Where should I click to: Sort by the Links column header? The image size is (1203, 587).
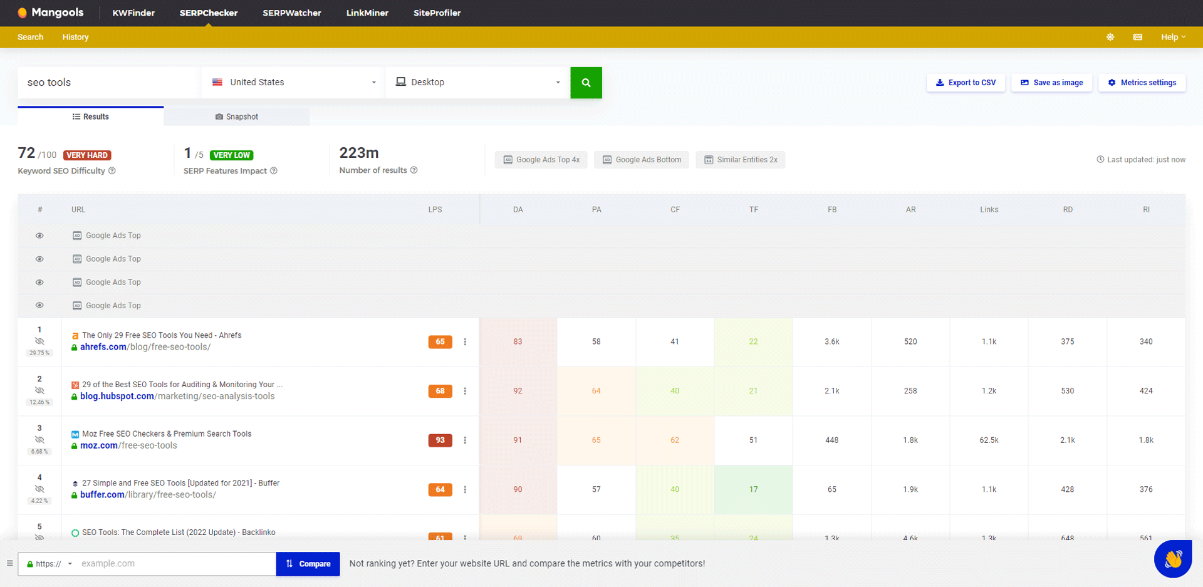pyautogui.click(x=989, y=210)
